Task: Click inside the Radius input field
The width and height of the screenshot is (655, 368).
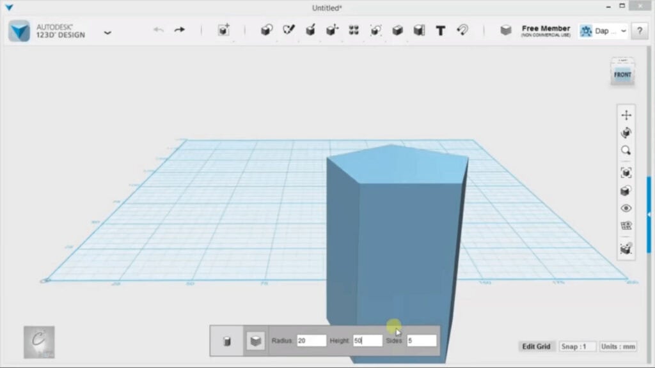Action: pos(312,340)
